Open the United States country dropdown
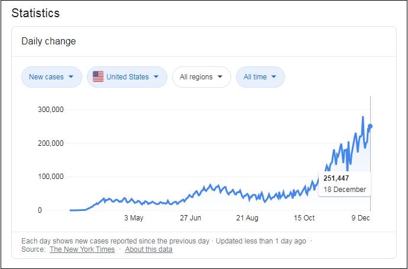 click(x=127, y=77)
